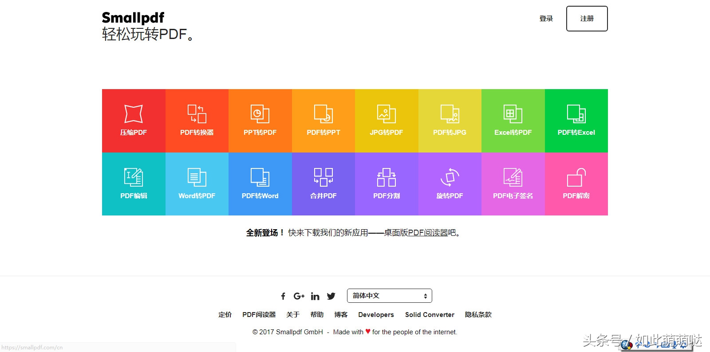The height and width of the screenshot is (352, 710).
Task: Select the PPT转PDF tool tile
Action: pyautogui.click(x=260, y=121)
